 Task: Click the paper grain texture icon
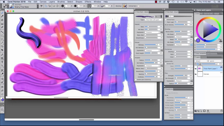89,6
